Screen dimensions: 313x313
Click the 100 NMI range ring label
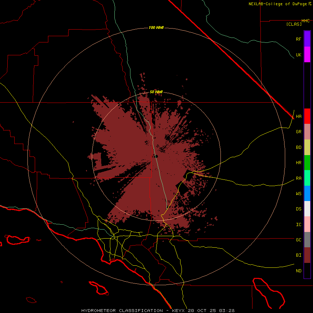click(x=156, y=27)
